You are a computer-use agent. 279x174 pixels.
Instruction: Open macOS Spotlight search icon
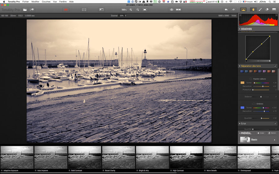[x=270, y=2]
